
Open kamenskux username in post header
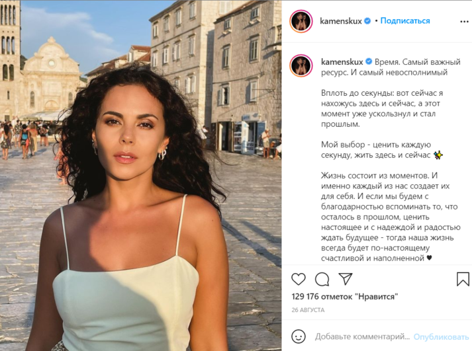tap(341, 21)
